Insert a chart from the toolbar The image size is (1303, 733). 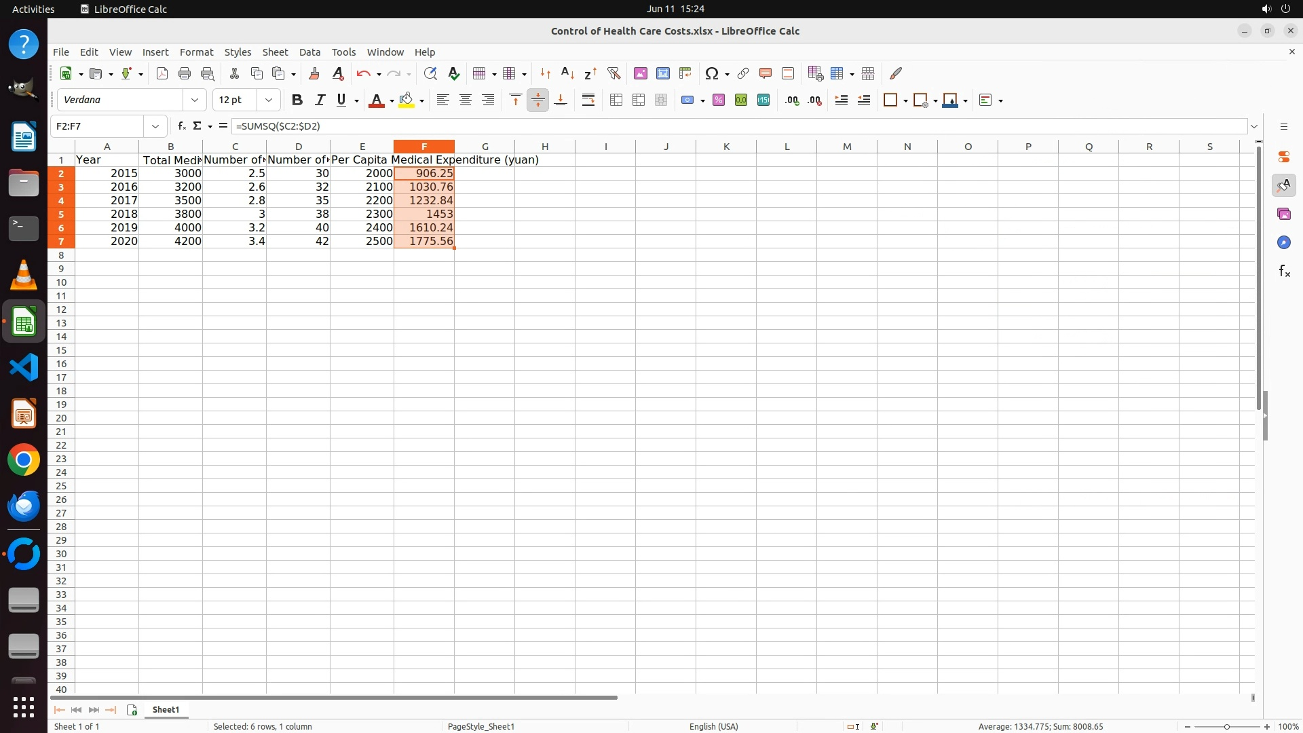(x=663, y=73)
